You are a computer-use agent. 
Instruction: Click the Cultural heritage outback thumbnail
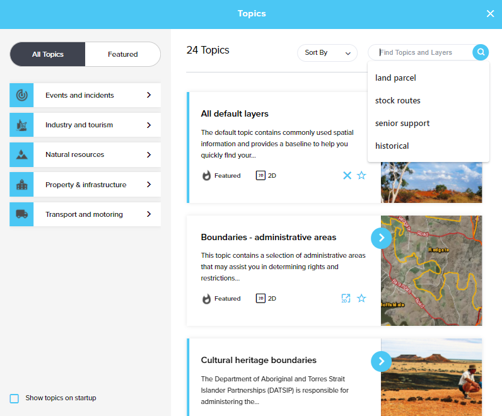point(431,378)
